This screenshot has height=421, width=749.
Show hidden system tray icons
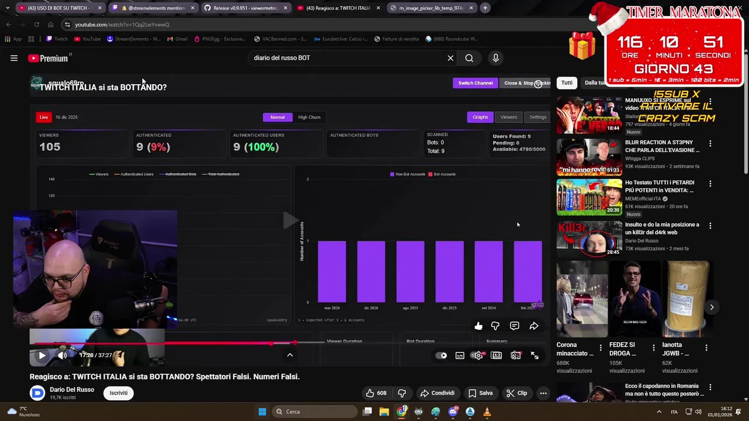click(x=659, y=412)
